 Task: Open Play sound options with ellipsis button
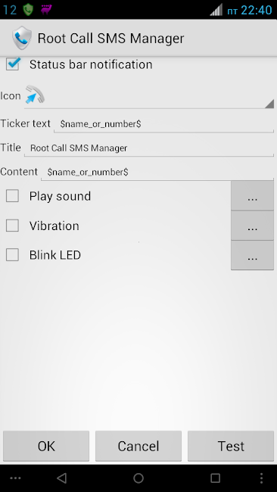pyautogui.click(x=253, y=195)
